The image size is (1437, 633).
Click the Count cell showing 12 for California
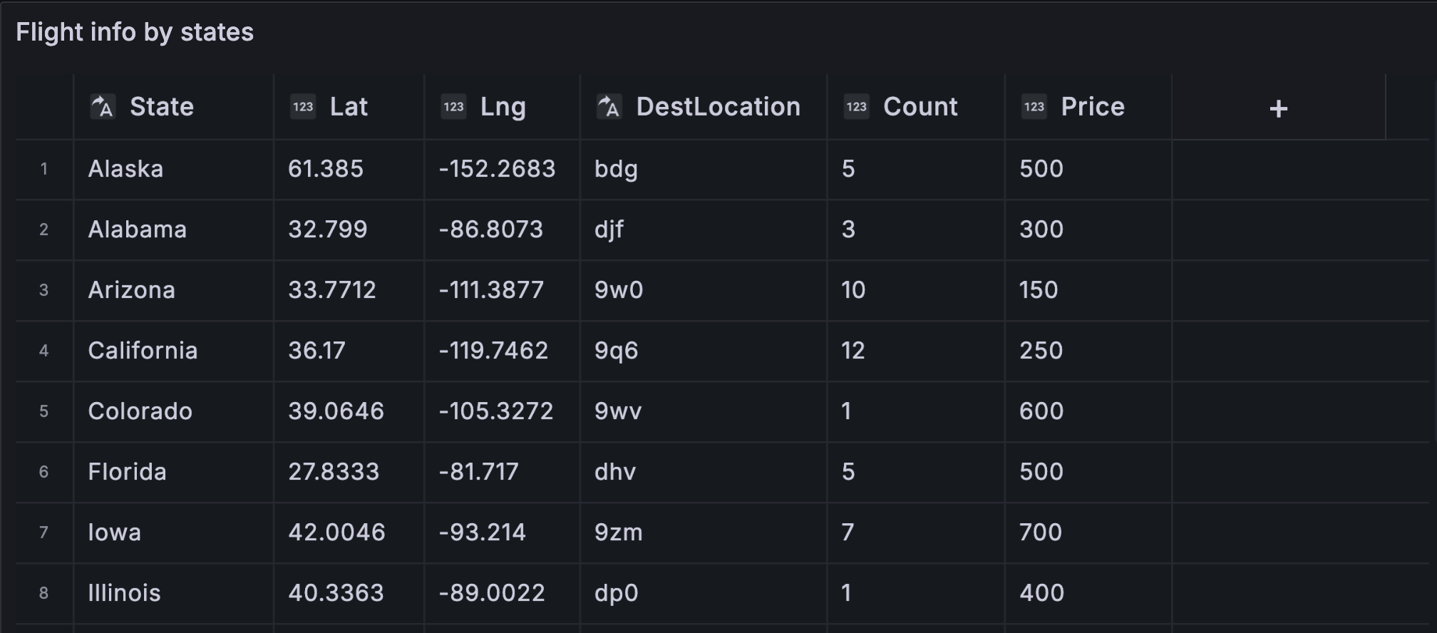853,351
